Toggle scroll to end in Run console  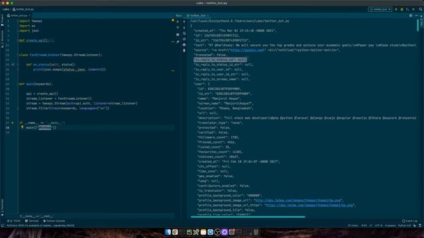click(x=184, y=39)
